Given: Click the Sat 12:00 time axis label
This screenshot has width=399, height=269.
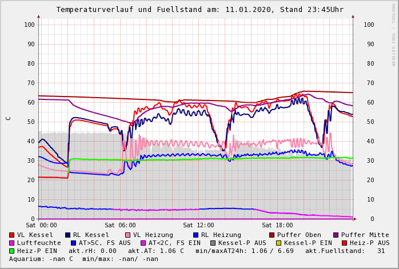Looking at the screenshot, I should pyautogui.click(x=198, y=226).
